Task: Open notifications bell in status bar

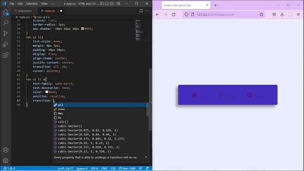Action: coord(147,169)
